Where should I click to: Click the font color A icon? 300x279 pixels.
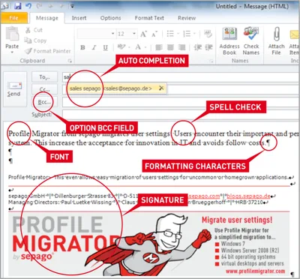[x=138, y=47]
